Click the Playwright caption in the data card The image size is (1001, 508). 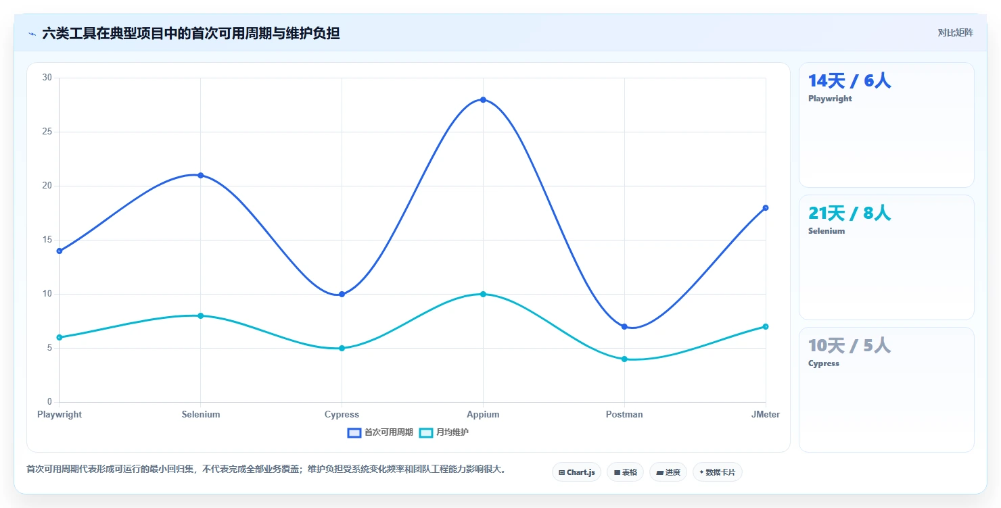click(830, 99)
